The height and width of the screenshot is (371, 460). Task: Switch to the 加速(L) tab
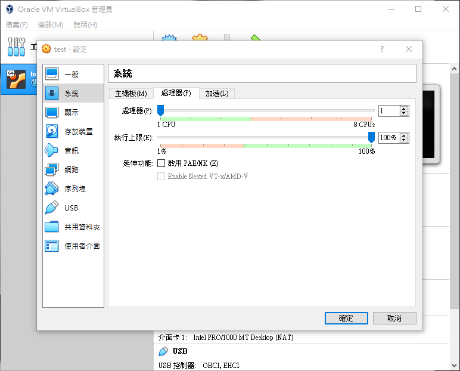click(x=217, y=94)
